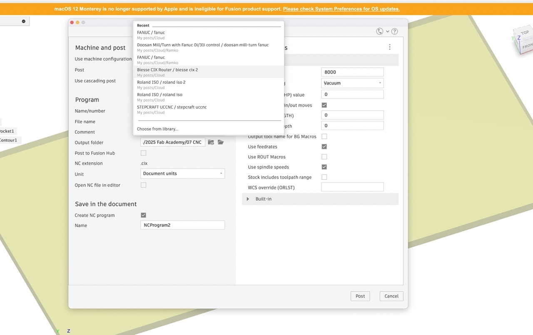Click Choose from library...
Screen dimensions: 533x335
(157, 129)
